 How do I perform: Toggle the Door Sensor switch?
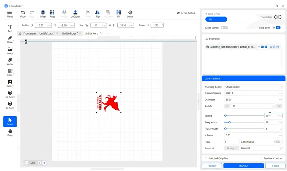[224, 28]
